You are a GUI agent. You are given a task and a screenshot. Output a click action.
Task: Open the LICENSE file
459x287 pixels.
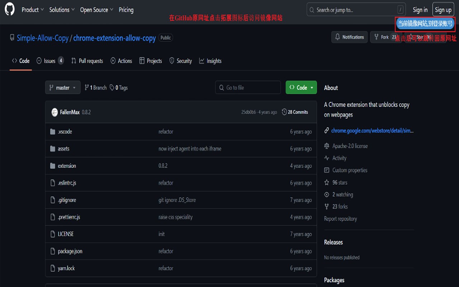66,234
